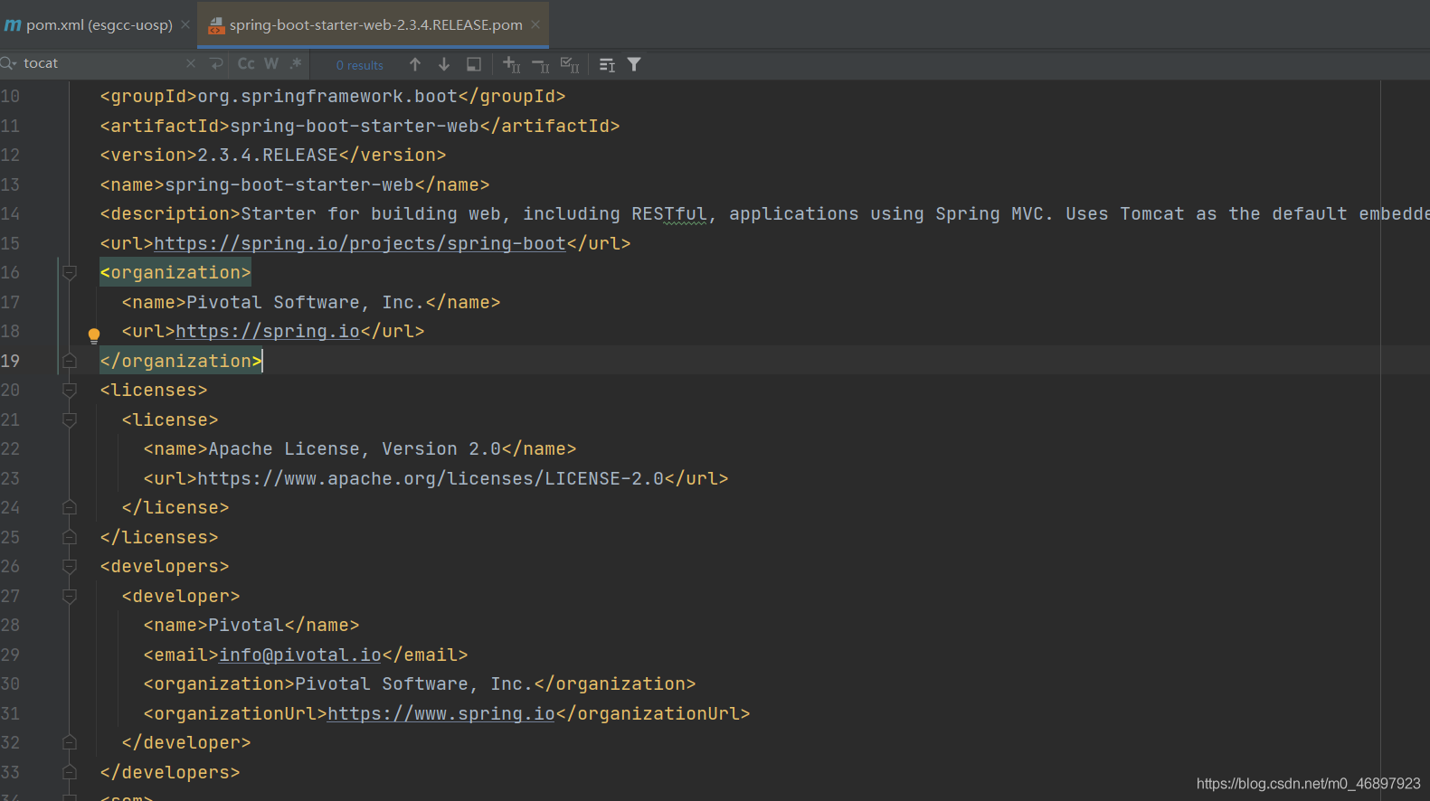This screenshot has width=1430, height=801.
Task: Collapse the developers block at line 26
Action: click(70, 567)
